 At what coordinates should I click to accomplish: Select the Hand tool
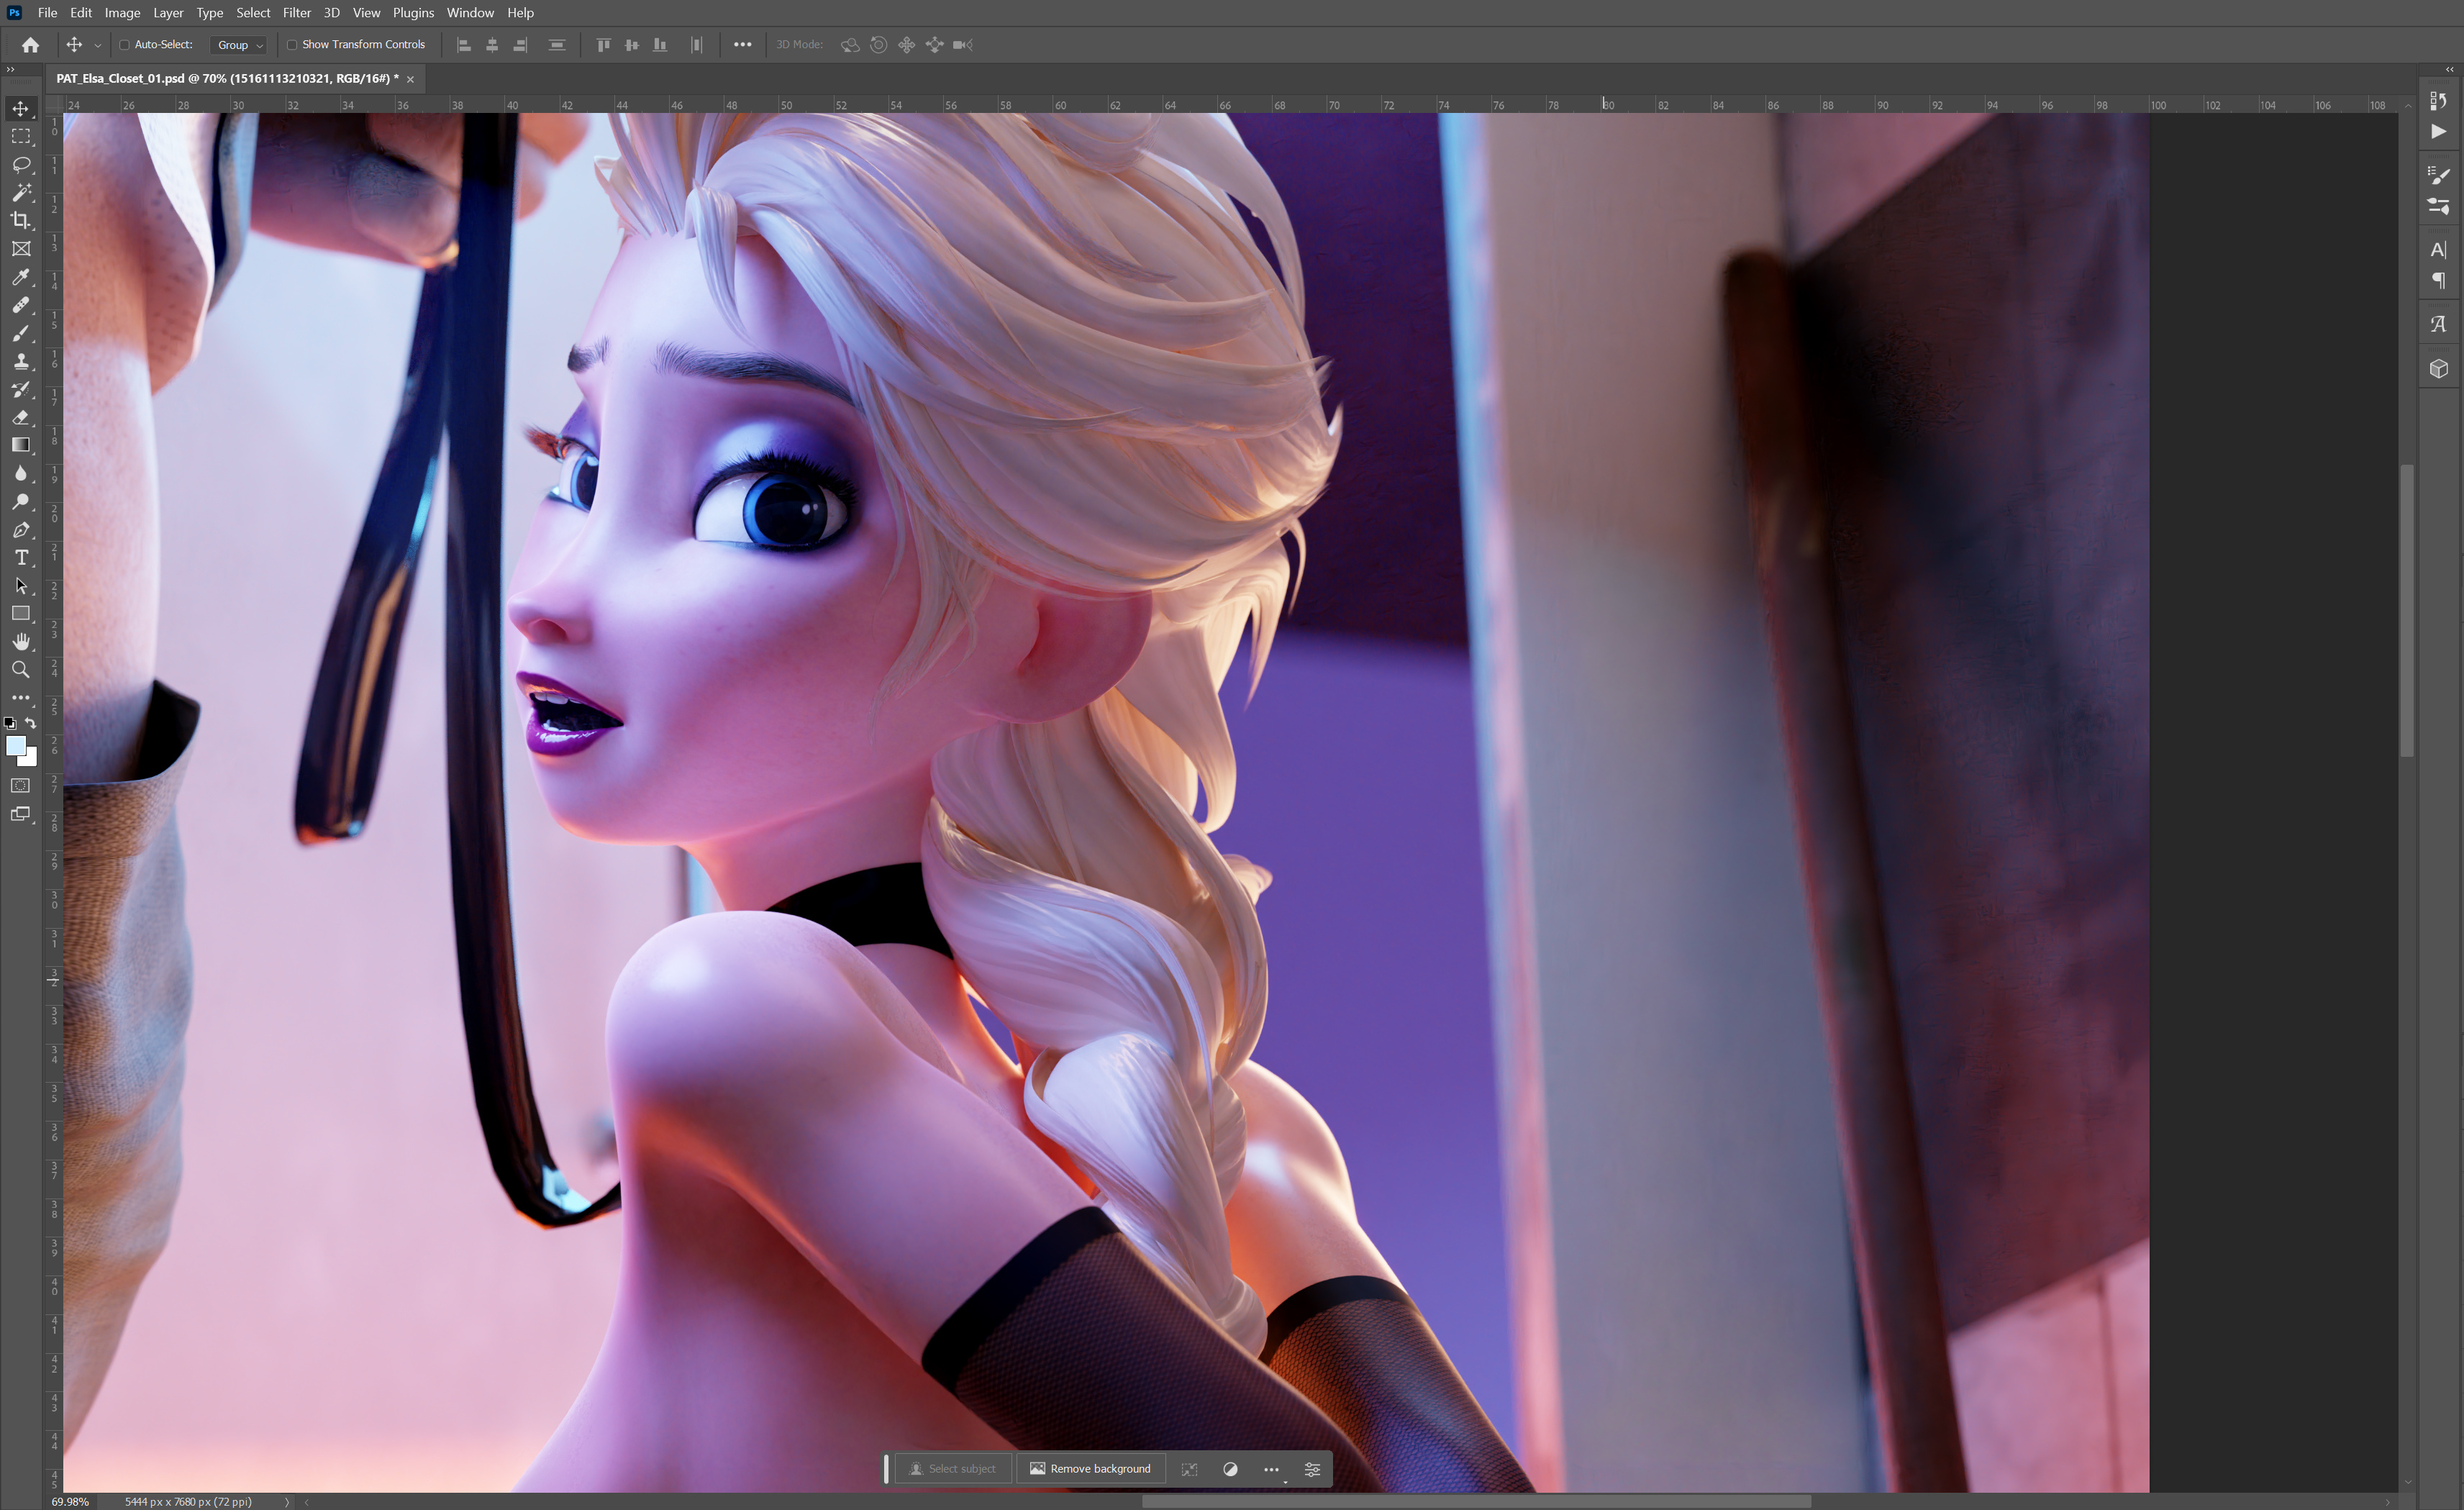pos(21,641)
